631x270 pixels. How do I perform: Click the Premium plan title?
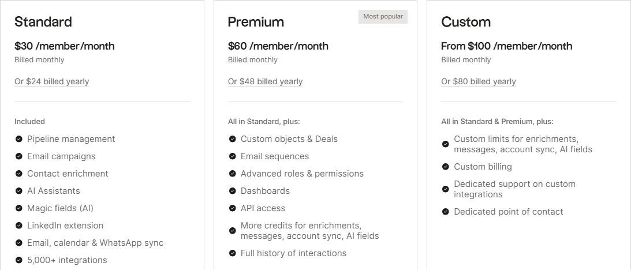click(x=256, y=22)
